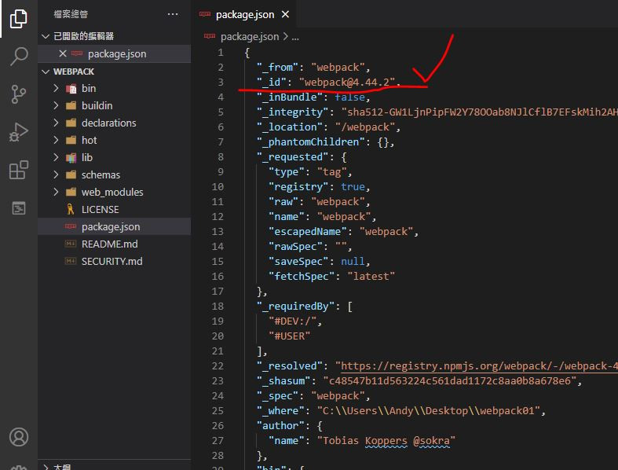Click the "_requested" key on line 8
This screenshot has height=470, width=618.
(x=292, y=157)
